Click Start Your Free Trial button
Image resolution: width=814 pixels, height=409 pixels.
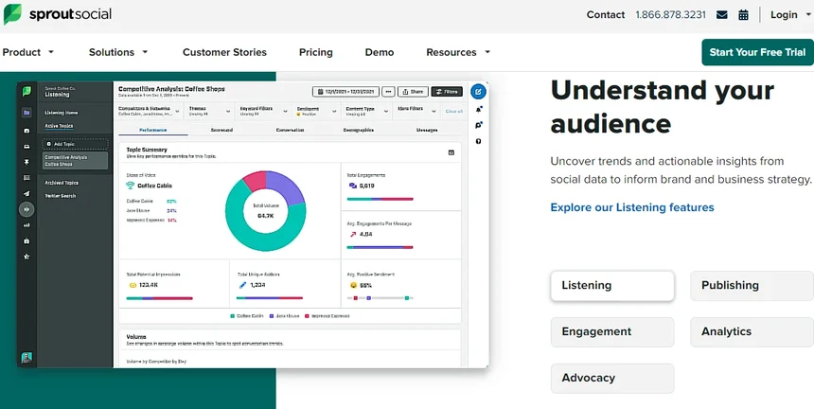click(x=757, y=52)
